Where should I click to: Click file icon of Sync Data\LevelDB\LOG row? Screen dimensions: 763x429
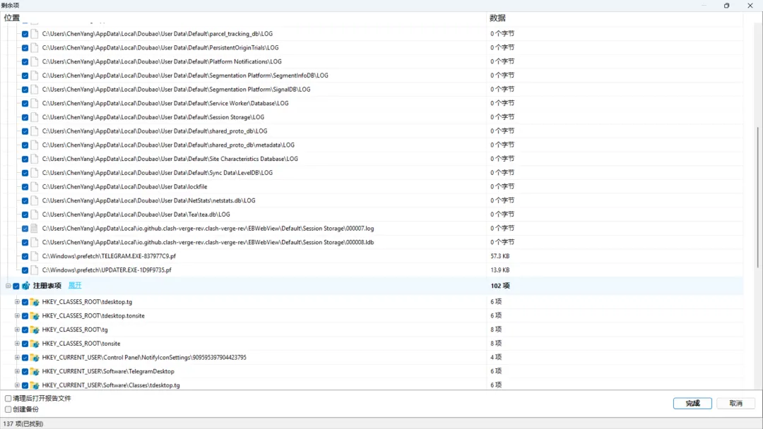point(35,173)
